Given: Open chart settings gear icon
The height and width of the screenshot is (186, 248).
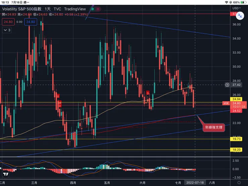Looking at the screenshot, I should (239, 183).
